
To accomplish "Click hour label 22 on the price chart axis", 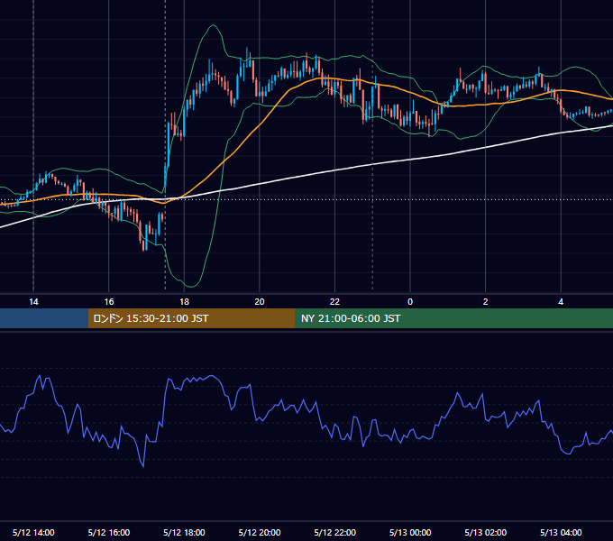I will point(335,302).
